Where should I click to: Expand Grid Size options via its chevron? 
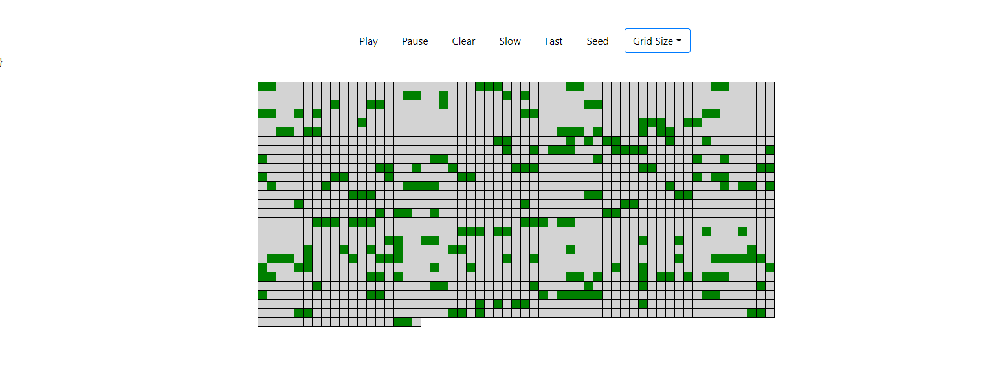(x=680, y=41)
